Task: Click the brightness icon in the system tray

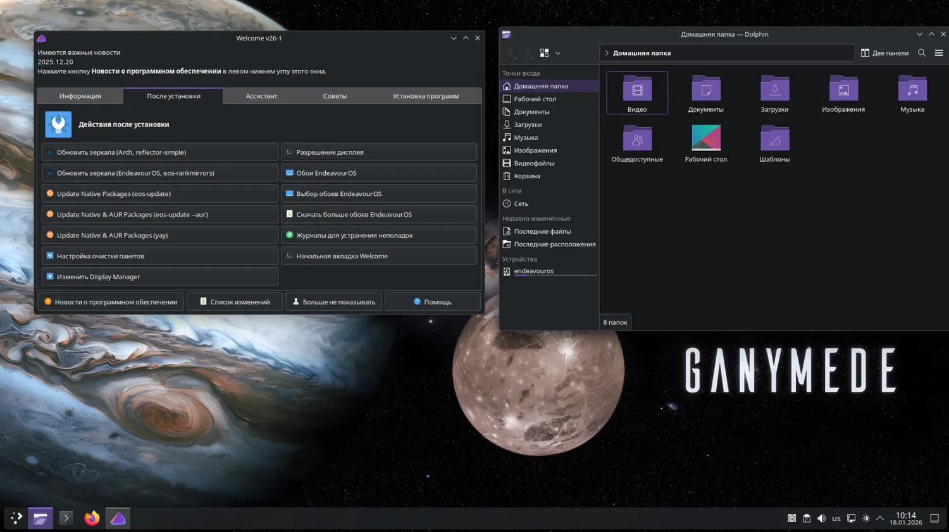Action: coord(866,518)
